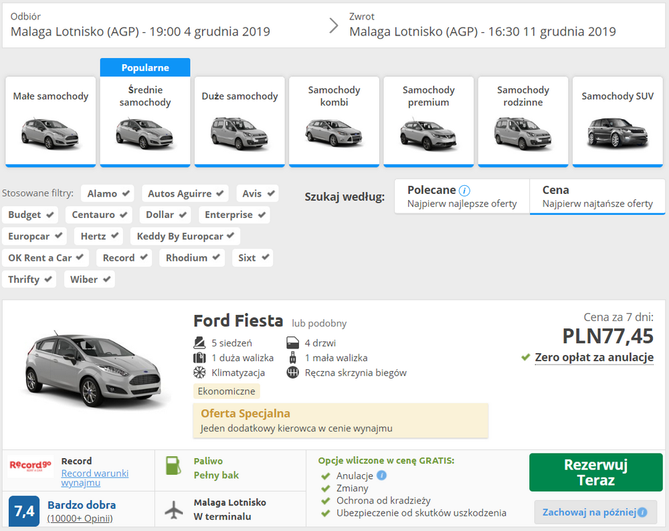
Task: Uncheck the Keddy By Europcar filter
Action: click(x=185, y=236)
